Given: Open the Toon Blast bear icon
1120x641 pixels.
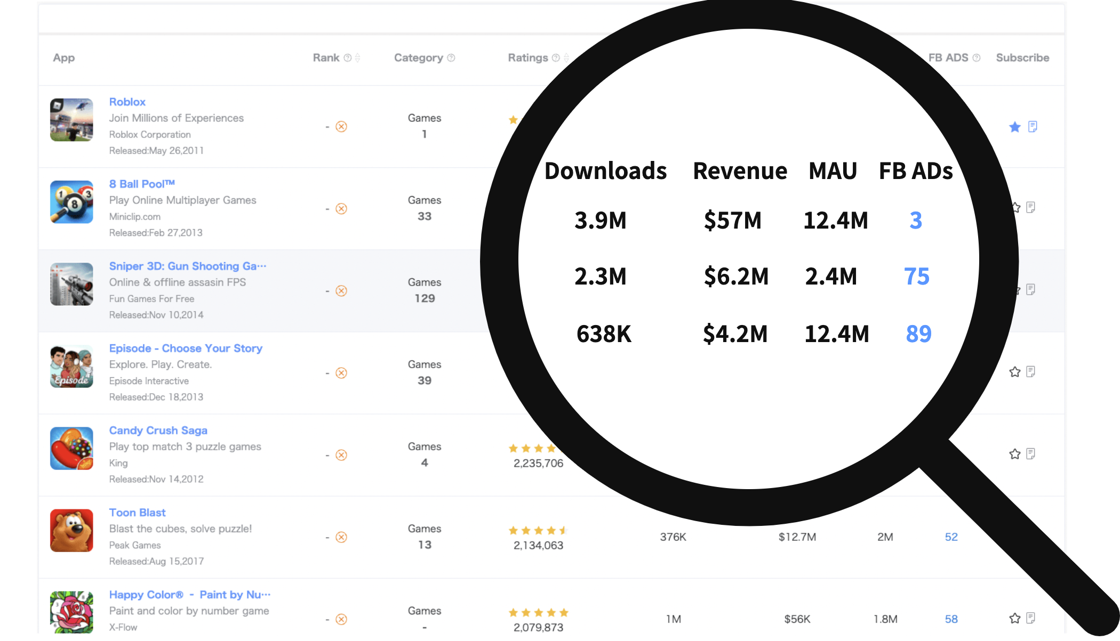Looking at the screenshot, I should click(71, 530).
